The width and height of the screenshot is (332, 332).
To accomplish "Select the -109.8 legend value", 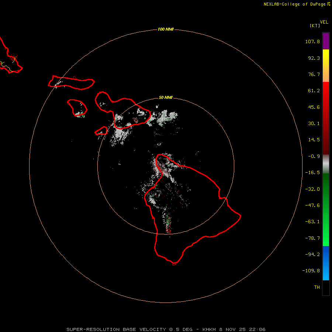I will click(x=311, y=271).
